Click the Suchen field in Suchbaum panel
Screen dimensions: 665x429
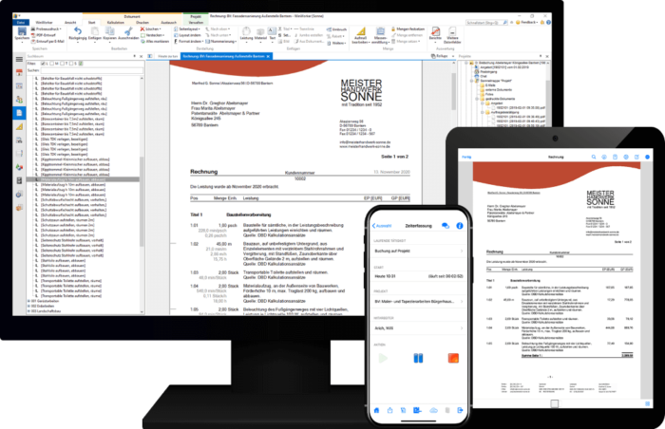[x=91, y=70]
